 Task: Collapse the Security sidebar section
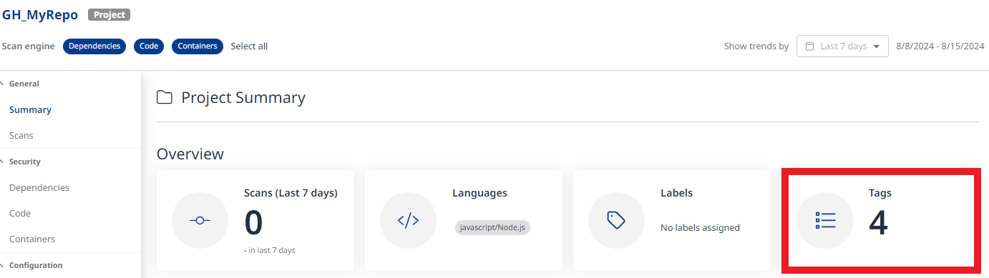coord(3,162)
